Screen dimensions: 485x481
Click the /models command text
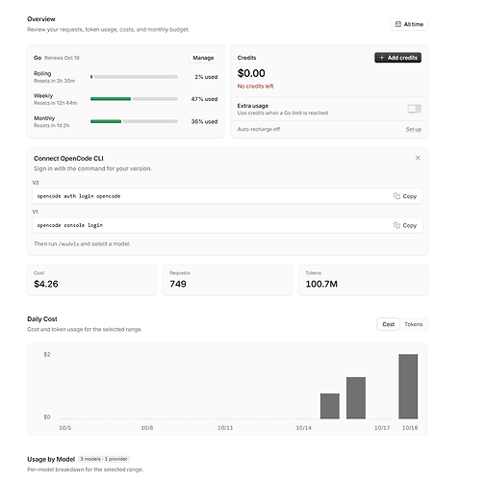[x=68, y=244]
